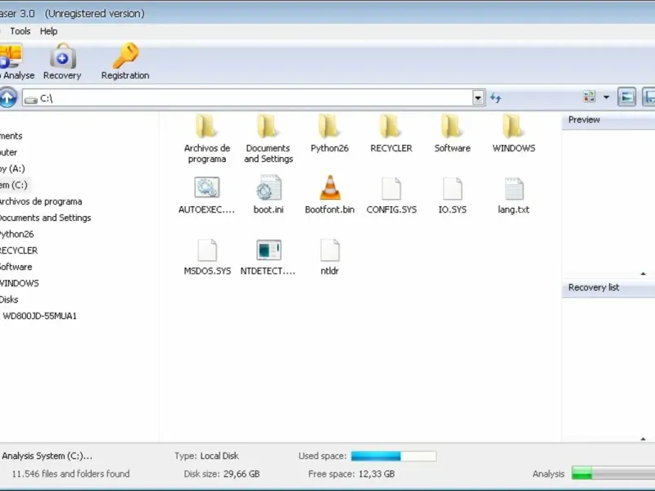Image resolution: width=655 pixels, height=491 pixels.
Task: Select Floppy (A:) in the folder tree
Action: [12, 169]
